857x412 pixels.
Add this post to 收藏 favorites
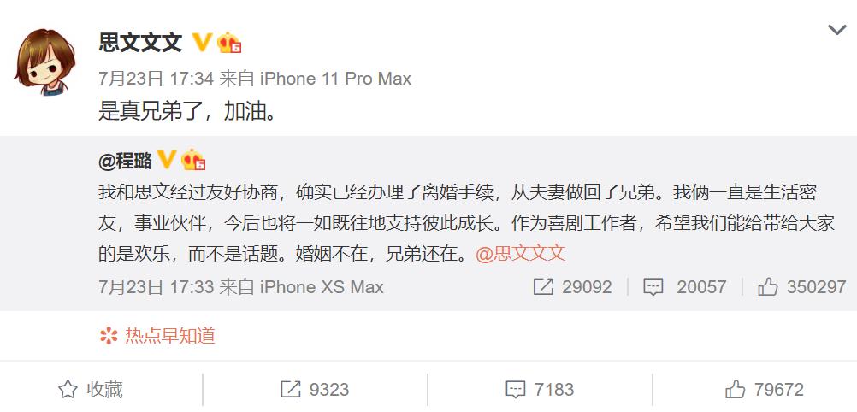(90, 390)
